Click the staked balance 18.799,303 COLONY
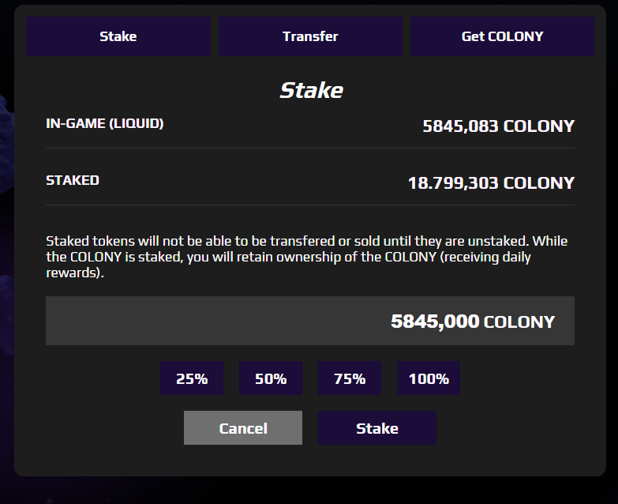Viewport: 618px width, 504px height. point(491,183)
